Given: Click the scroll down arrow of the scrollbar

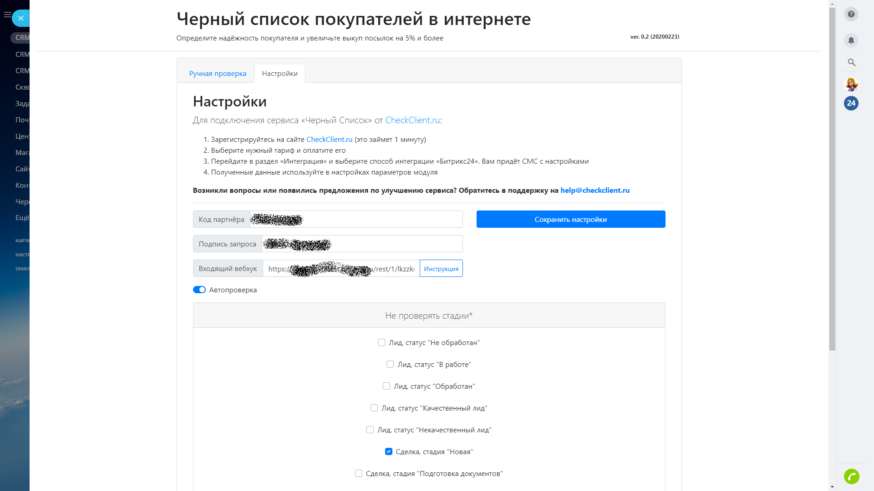Looking at the screenshot, I should pos(832,486).
